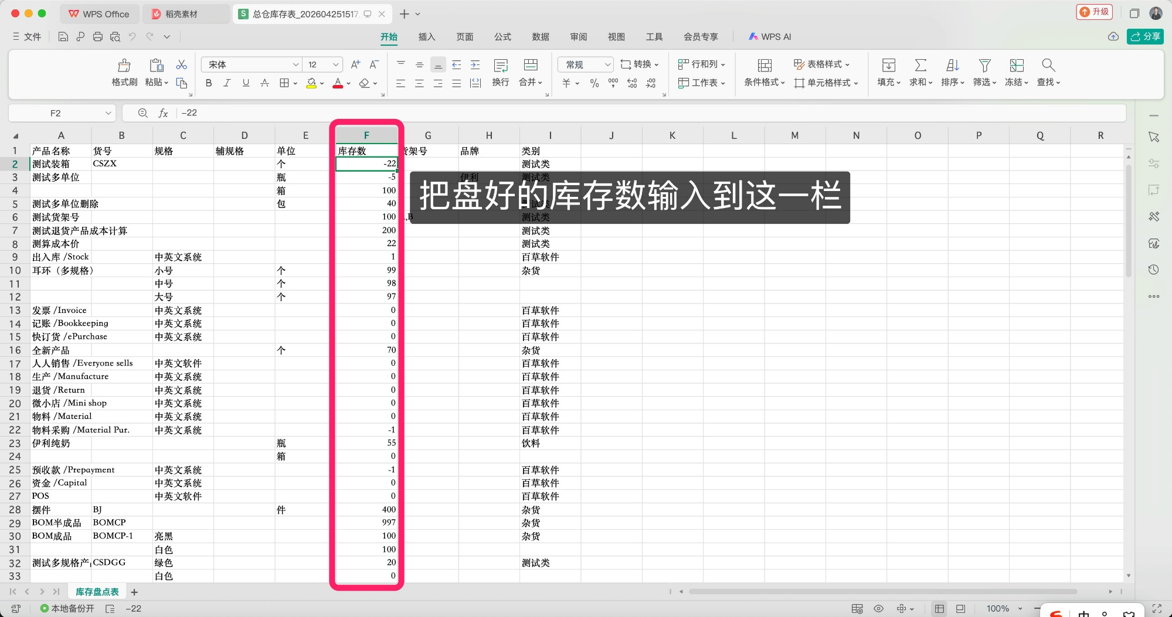Click the Print Preview icon
The image size is (1172, 617).
[x=115, y=37]
